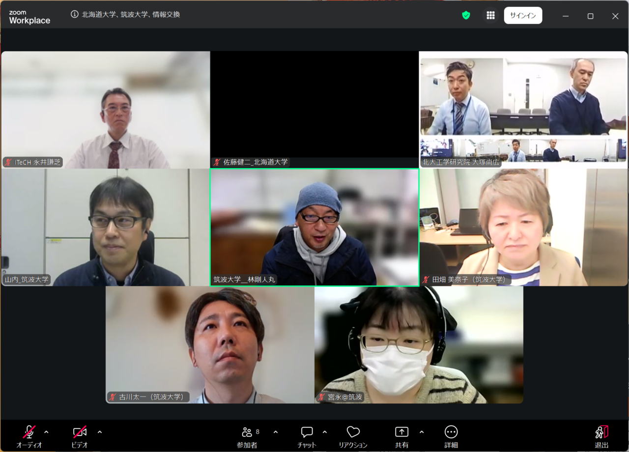Click the Zoom Workplace logo
629x452 pixels.
29,17
